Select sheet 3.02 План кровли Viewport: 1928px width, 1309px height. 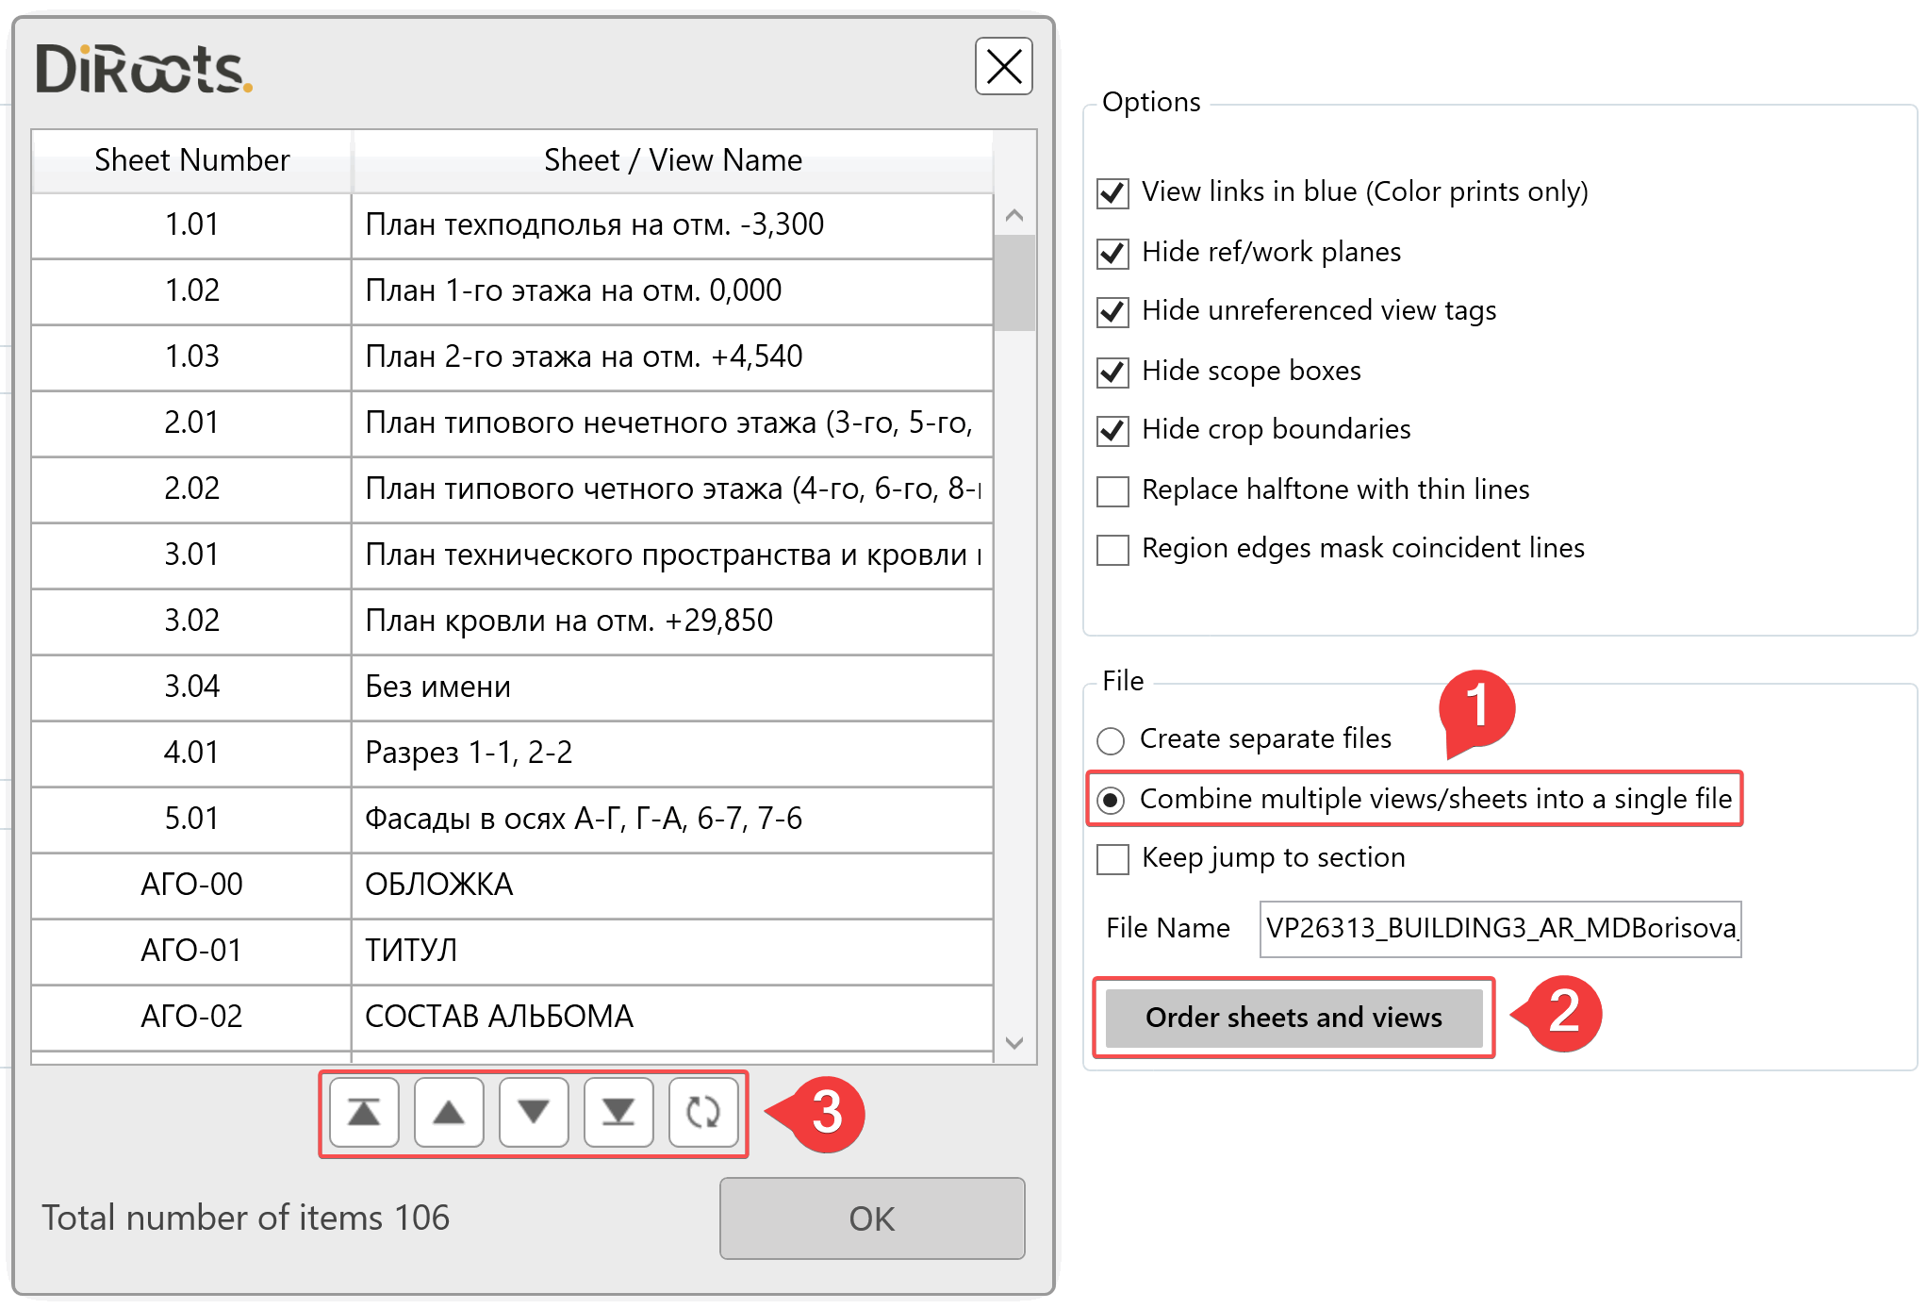coord(512,621)
